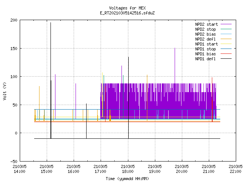Click the chart title Voltages for MEX
The image size is (243, 182).
127,8
